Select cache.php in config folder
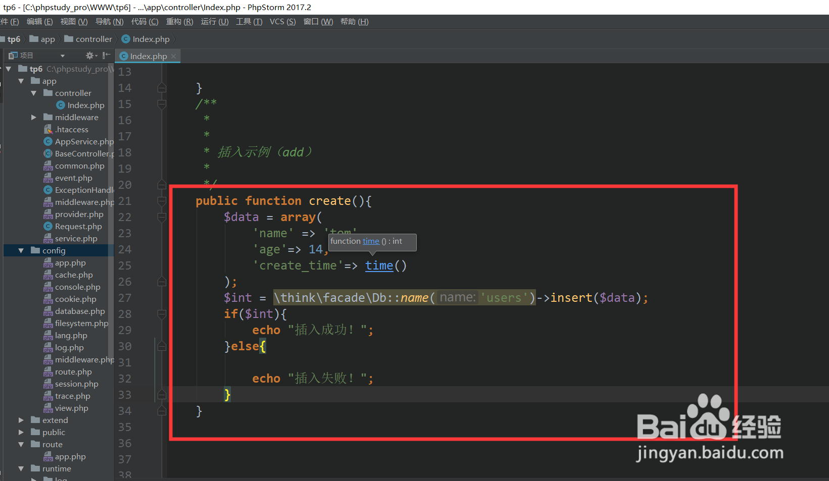The image size is (829, 481). [68, 275]
